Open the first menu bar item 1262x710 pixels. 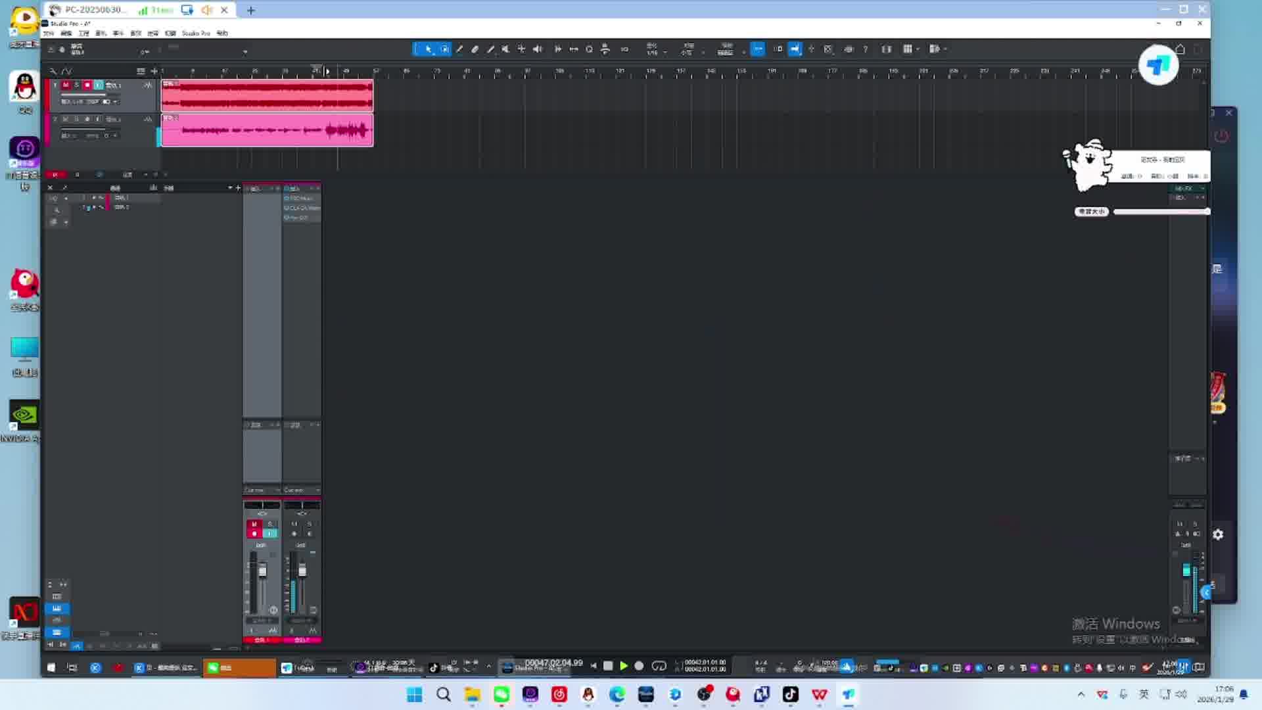[x=49, y=33]
